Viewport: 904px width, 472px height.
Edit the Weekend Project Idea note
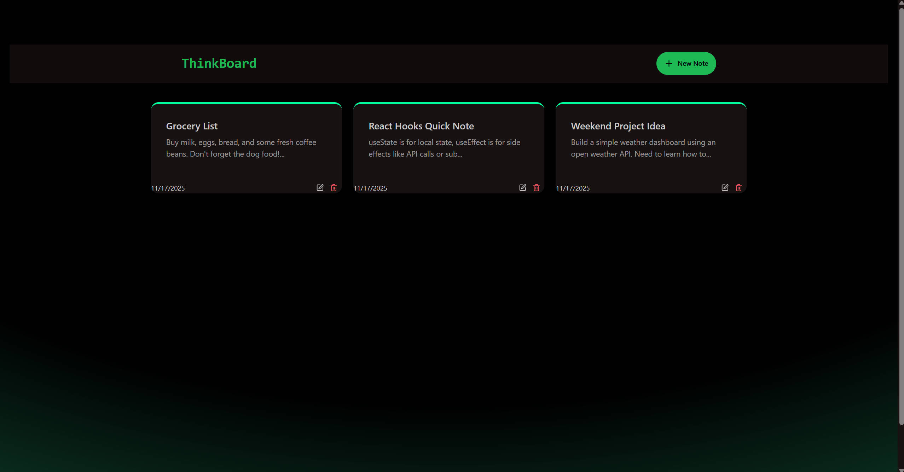(x=725, y=188)
